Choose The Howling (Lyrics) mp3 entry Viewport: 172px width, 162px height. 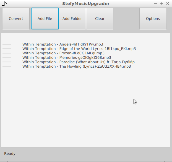pos(77,67)
